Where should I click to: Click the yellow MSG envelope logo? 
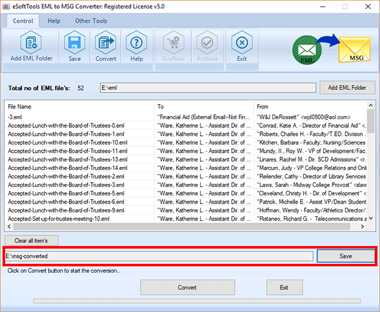(355, 49)
